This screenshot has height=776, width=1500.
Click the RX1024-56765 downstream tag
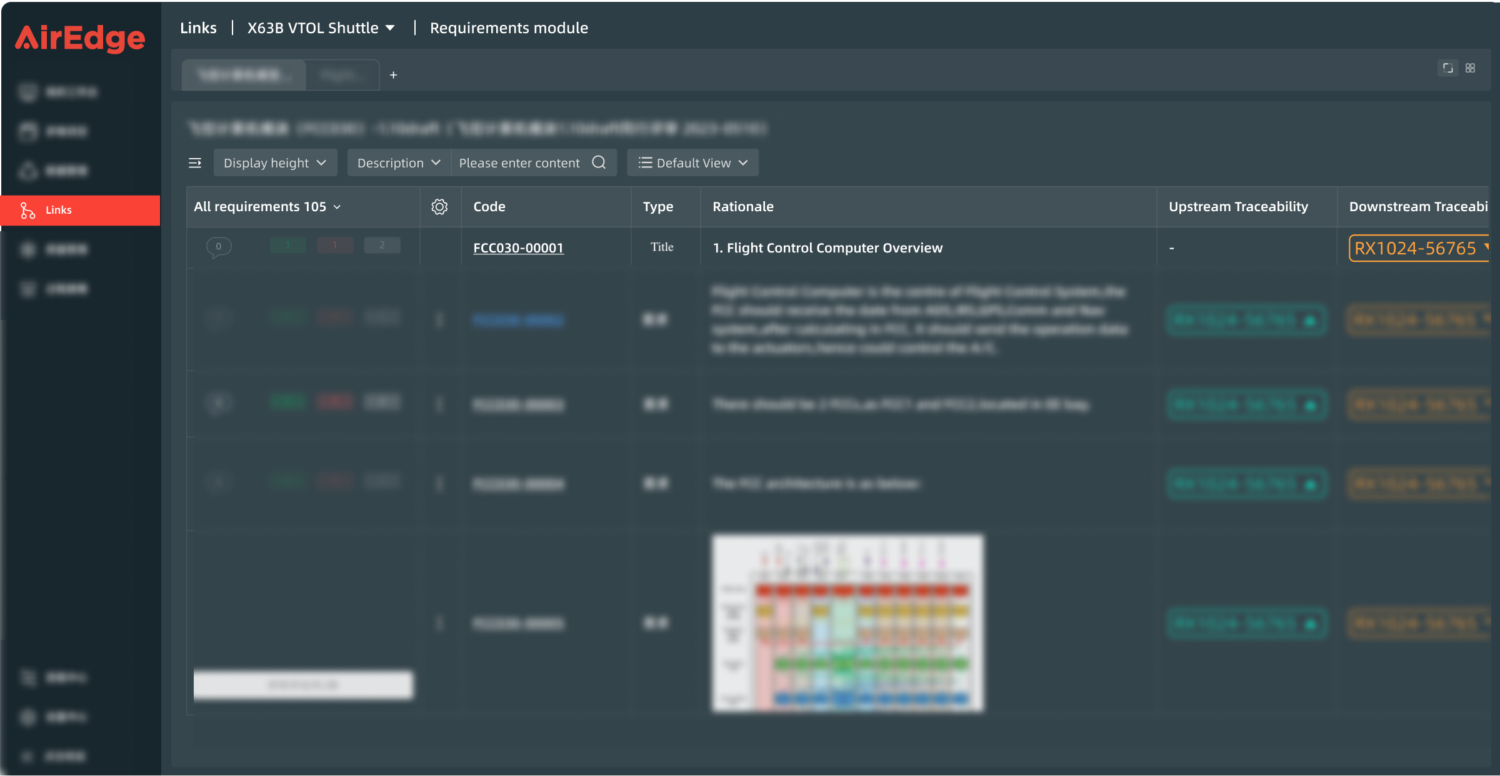[x=1416, y=248]
